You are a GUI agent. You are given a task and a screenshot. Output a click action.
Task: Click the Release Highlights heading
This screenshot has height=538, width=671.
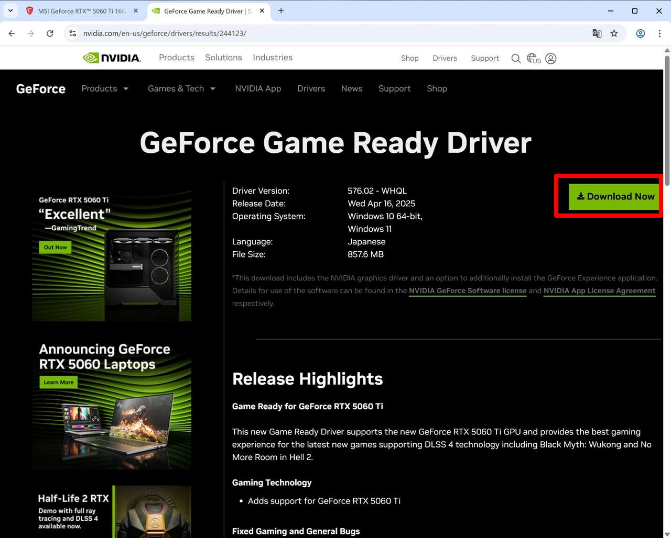click(307, 378)
